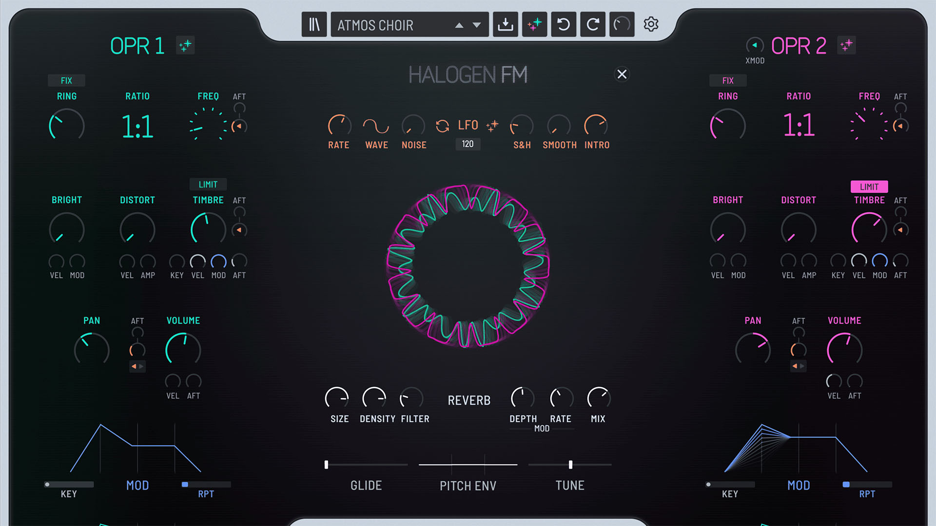The width and height of the screenshot is (936, 526).
Task: Toggle OPR 1 TIMBRE aftertouch arrow knob
Action: click(239, 230)
